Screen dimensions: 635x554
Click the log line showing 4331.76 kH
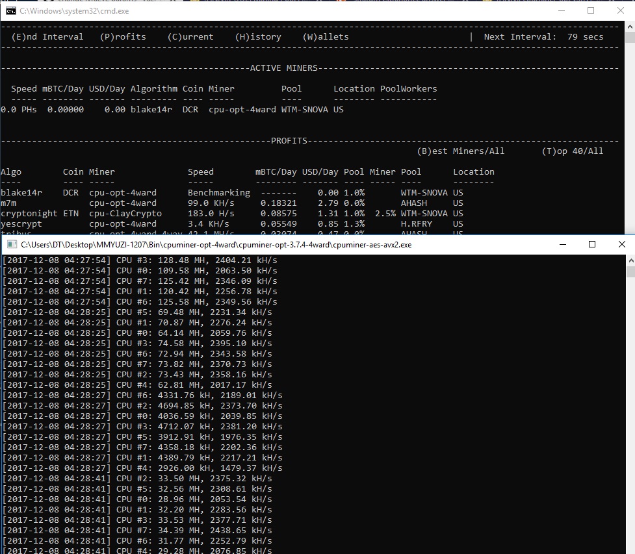point(142,396)
